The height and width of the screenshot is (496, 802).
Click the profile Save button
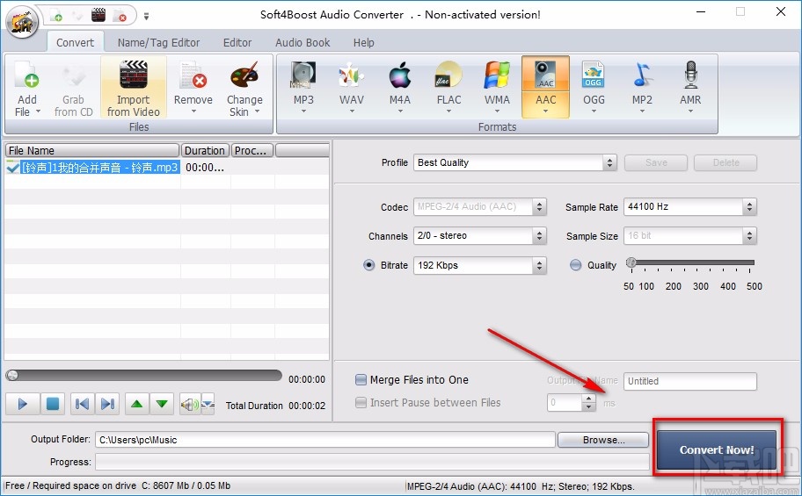coord(656,162)
